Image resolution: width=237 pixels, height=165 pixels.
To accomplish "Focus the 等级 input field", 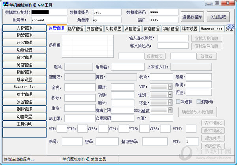I will tap(199, 77).
